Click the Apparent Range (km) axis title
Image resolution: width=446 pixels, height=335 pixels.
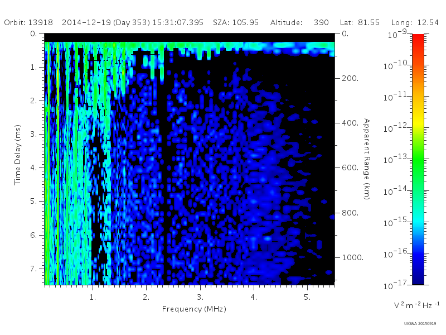pos(367,159)
